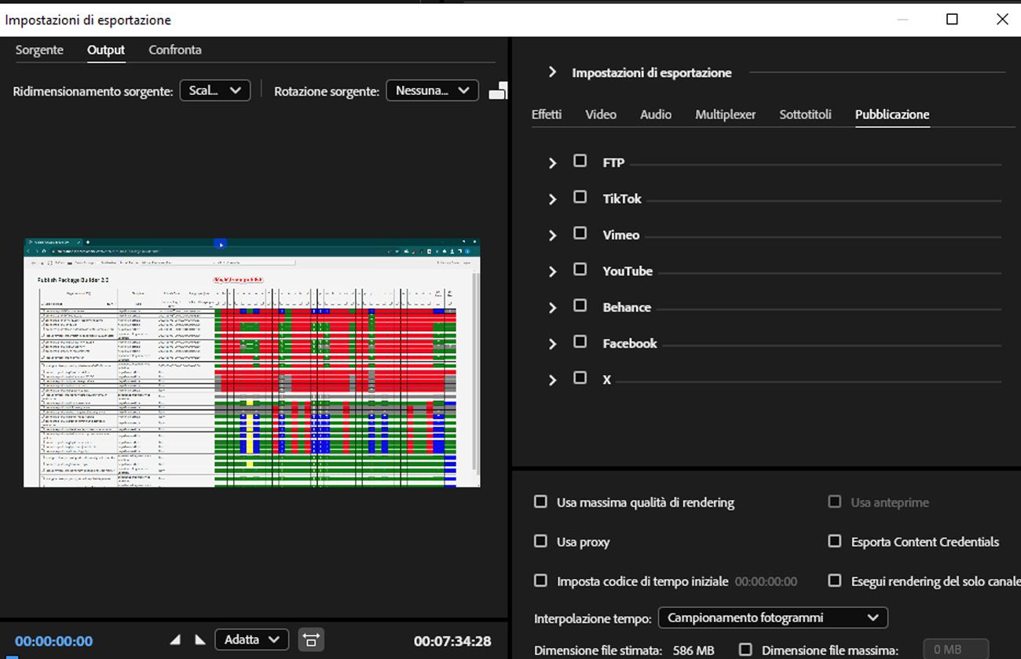Check 'Usa massima qualità di rendering'
The width and height of the screenshot is (1021, 659).
click(x=541, y=501)
